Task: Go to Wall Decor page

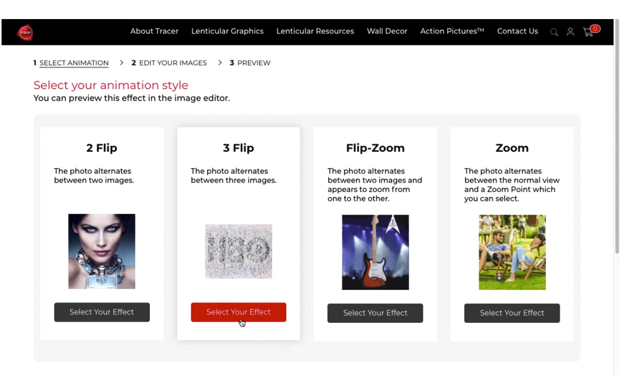Action: pyautogui.click(x=387, y=31)
